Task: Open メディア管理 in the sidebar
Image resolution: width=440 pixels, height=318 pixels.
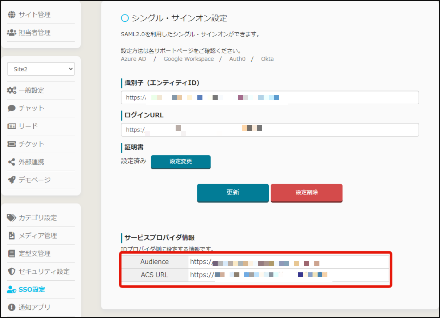Action: click(38, 236)
